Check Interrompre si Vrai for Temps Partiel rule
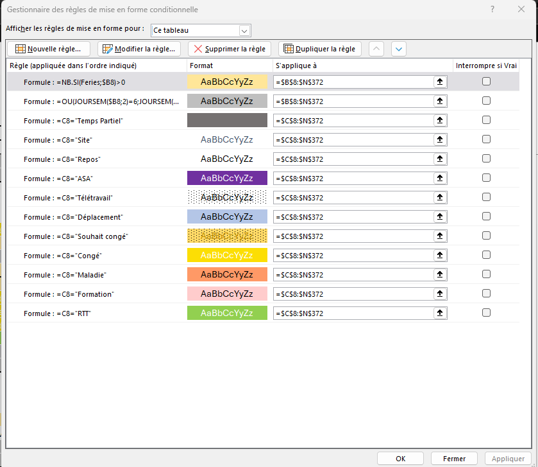This screenshot has width=538, height=467. 486,120
